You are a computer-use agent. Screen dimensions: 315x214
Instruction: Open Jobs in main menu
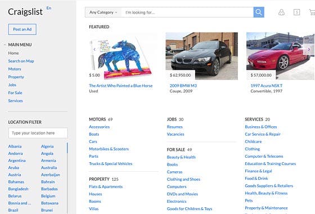click(x=12, y=85)
